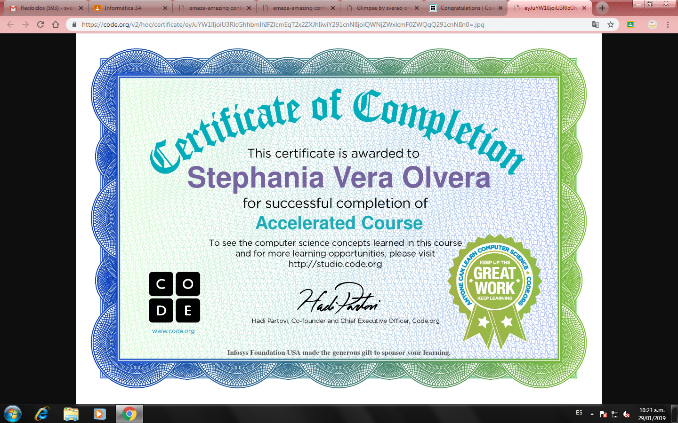Click the Hadi Partovi signature caption
The width and height of the screenshot is (678, 423).
[x=346, y=321]
